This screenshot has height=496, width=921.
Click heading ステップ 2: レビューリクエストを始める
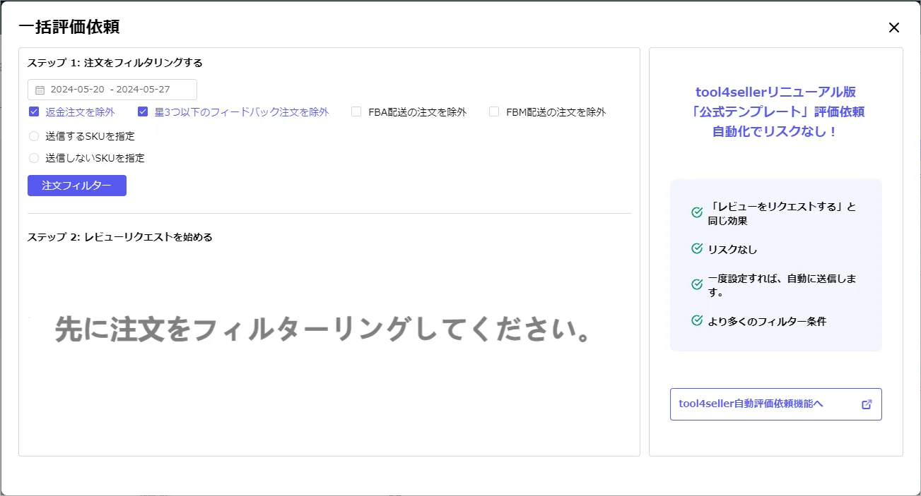click(x=120, y=237)
